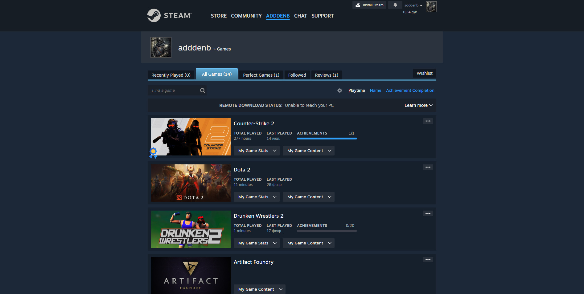The width and height of the screenshot is (584, 294).
Task: Click the Dota 2 title
Action: [242, 170]
